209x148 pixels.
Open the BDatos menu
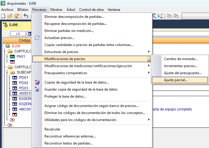[23, 10]
